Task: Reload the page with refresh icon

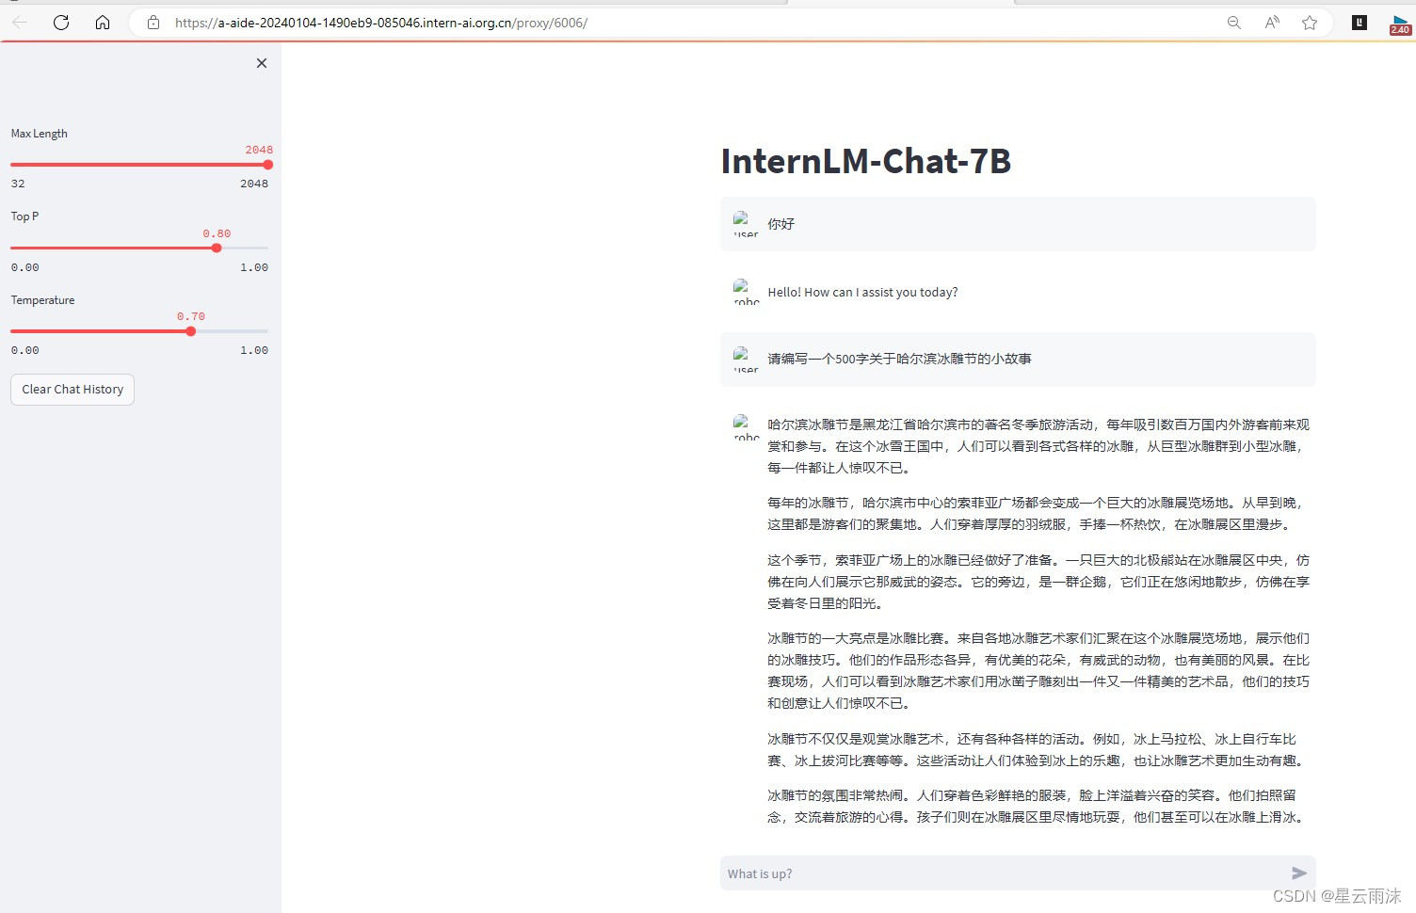Action: coord(61,23)
